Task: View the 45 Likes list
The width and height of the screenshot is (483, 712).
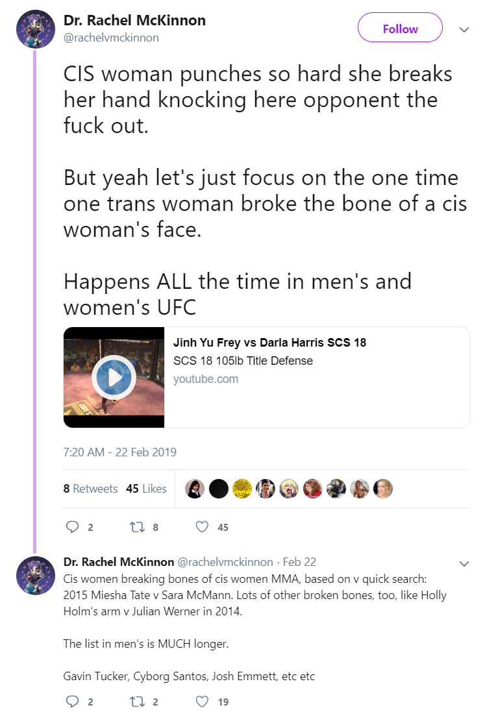Action: [146, 489]
